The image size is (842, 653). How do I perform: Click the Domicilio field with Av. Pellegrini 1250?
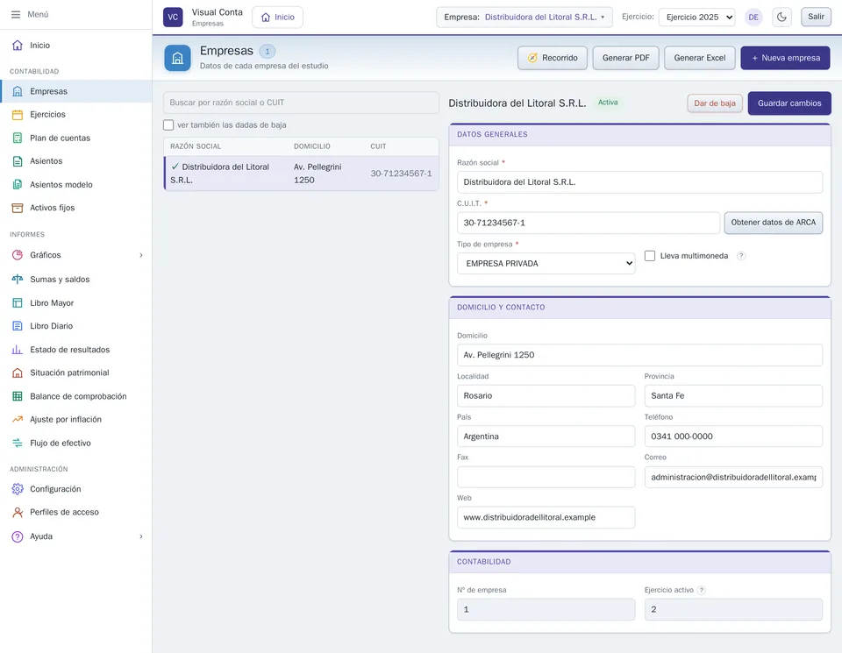pyautogui.click(x=639, y=355)
